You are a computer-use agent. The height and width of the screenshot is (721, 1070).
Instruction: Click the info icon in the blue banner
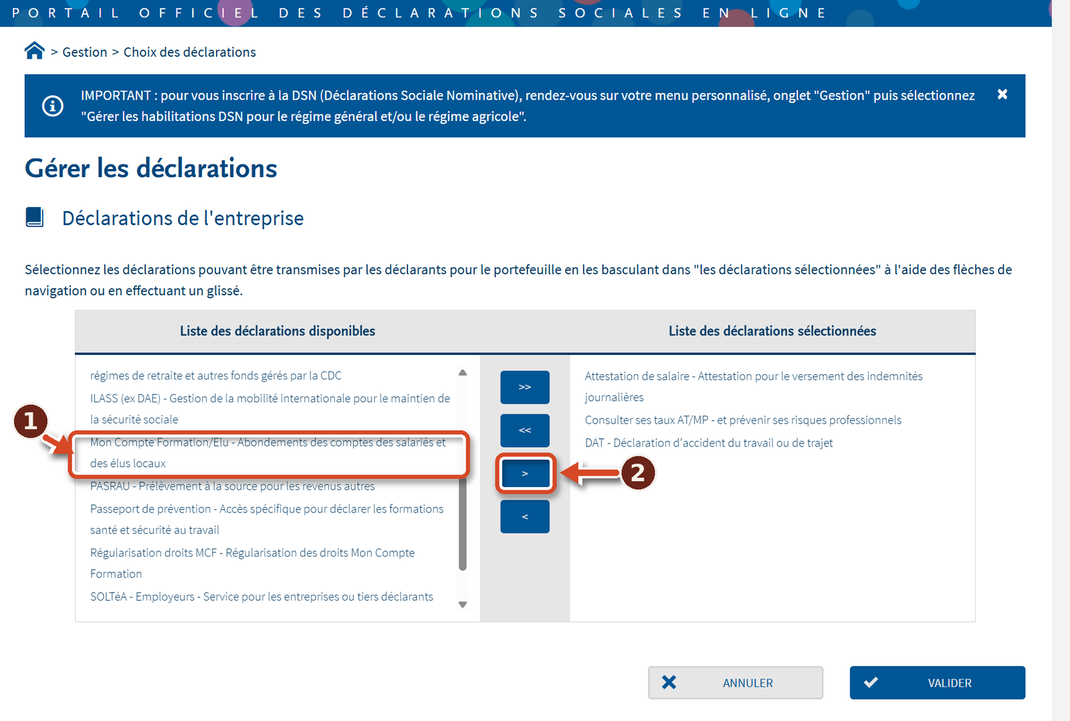tap(53, 106)
